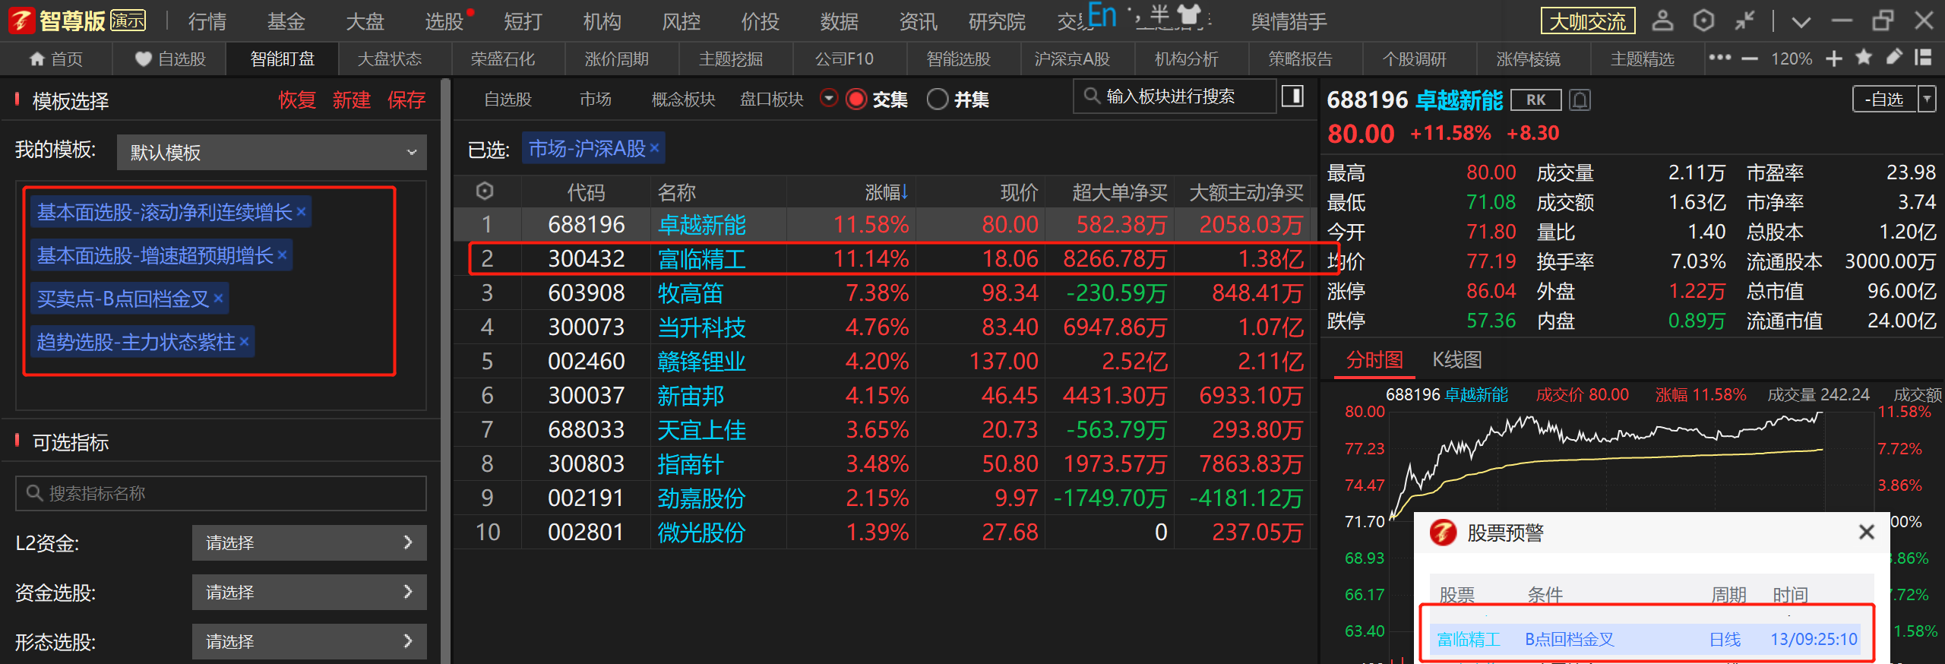Switch to the 涨停棱镜 tab
The image size is (1945, 664).
[x=1529, y=58]
